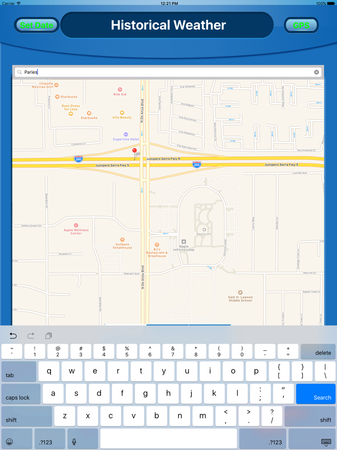Tap the Ulta Beauty map icon

click(122, 113)
